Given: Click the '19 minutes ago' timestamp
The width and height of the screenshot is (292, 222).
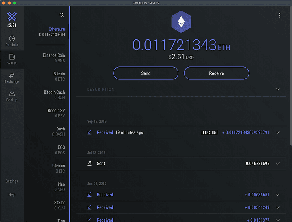Looking at the screenshot, I should (129, 132).
